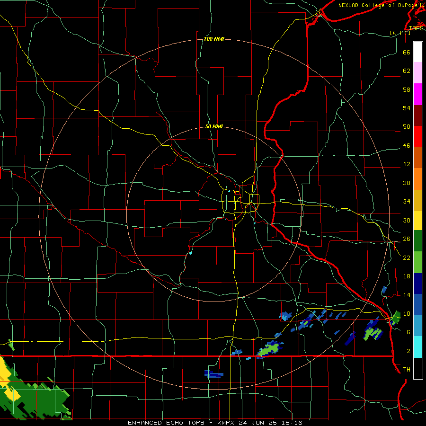Click the ENHANCED ECHO TOPS timestamp caption
Screen dimensions: 426x426
(215, 423)
